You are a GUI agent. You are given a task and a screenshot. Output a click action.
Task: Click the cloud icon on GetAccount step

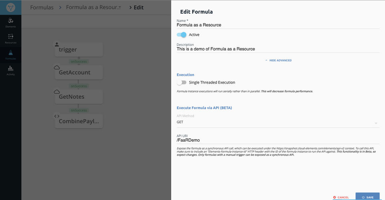57,67
